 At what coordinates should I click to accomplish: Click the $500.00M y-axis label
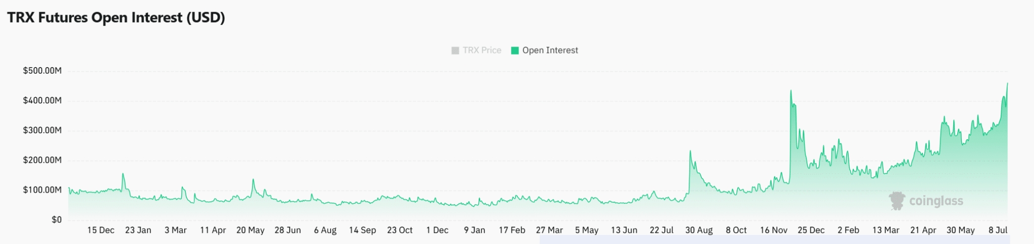pyautogui.click(x=42, y=71)
